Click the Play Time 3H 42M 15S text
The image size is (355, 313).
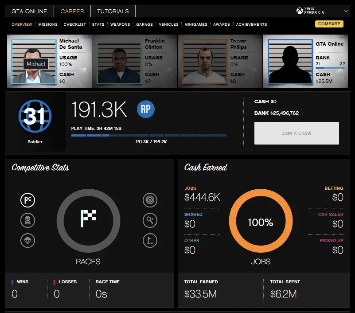click(96, 129)
